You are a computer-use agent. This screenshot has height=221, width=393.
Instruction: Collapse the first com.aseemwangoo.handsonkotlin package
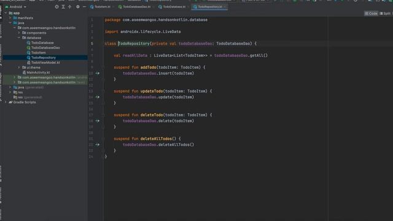pyautogui.click(x=15, y=28)
